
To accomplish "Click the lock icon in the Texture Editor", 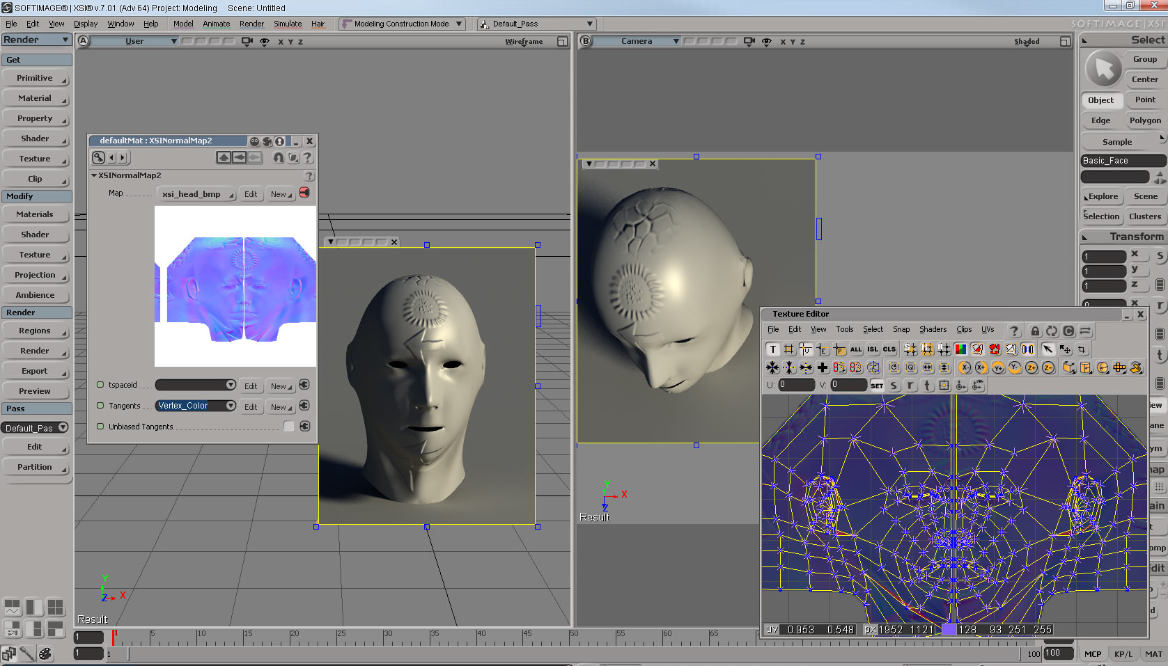I will pyautogui.click(x=1035, y=331).
